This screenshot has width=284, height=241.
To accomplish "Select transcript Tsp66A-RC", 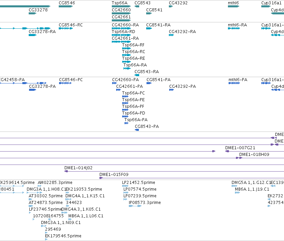I will [x=134, y=52].
